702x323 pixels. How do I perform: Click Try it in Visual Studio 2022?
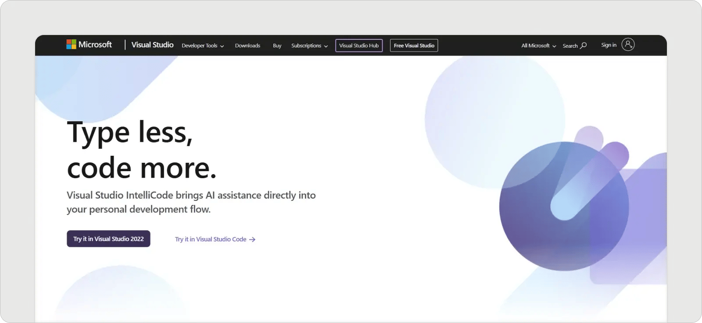click(x=108, y=239)
